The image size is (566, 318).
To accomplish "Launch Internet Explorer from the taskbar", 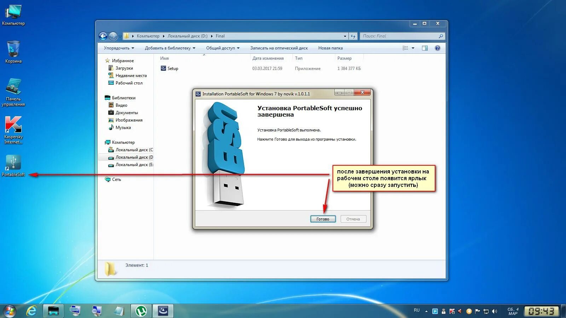I will 31,311.
